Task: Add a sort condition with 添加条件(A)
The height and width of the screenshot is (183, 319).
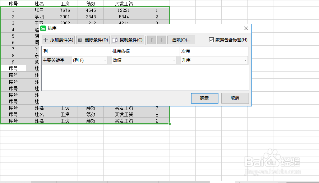Action: [58, 40]
